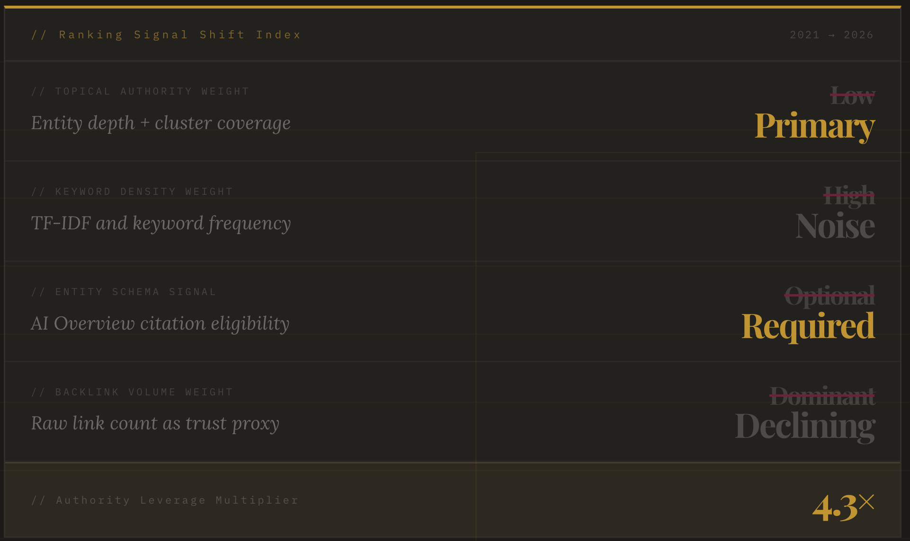910x541 pixels.
Task: Select the Topical Authority Weight label
Action: (140, 91)
